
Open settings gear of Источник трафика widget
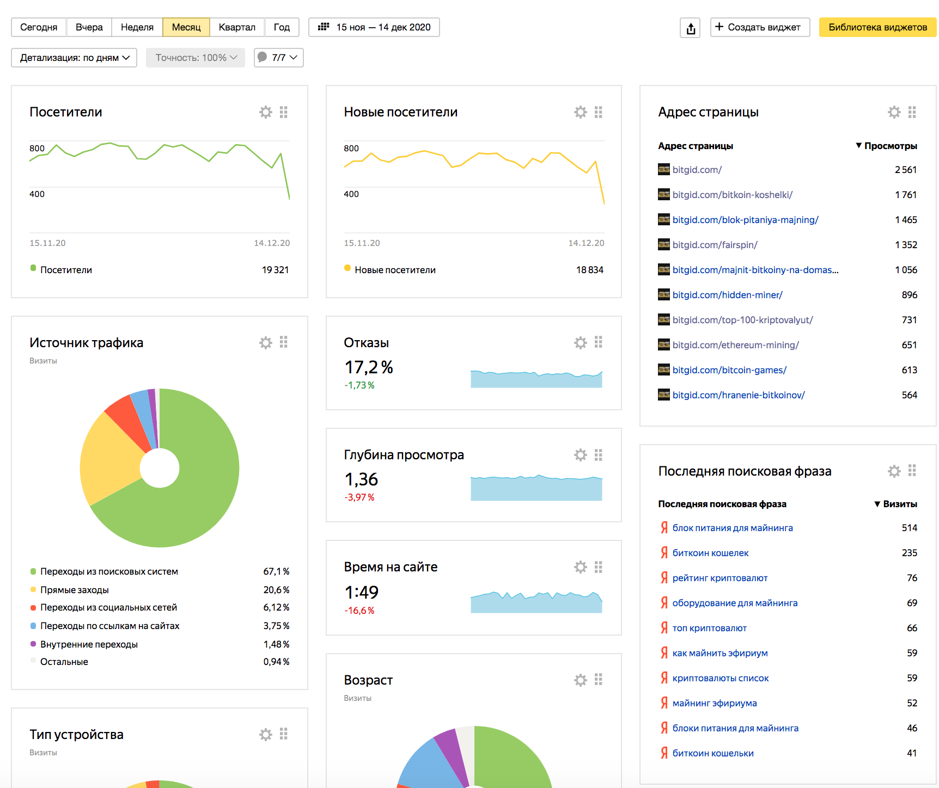tap(265, 342)
